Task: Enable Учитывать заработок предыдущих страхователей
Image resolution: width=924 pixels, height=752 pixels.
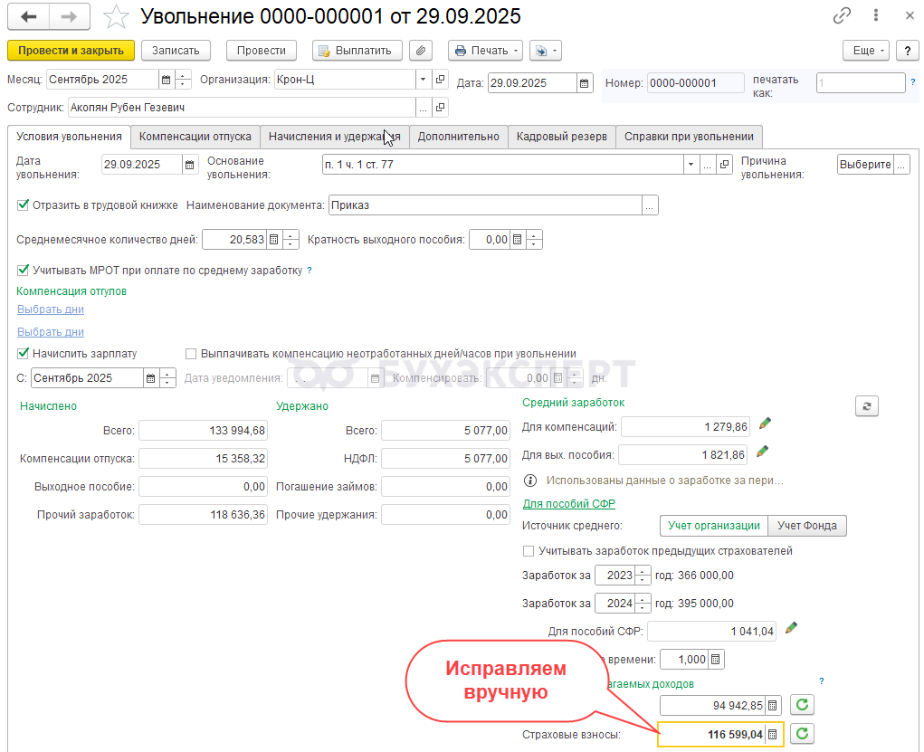Action: [529, 550]
